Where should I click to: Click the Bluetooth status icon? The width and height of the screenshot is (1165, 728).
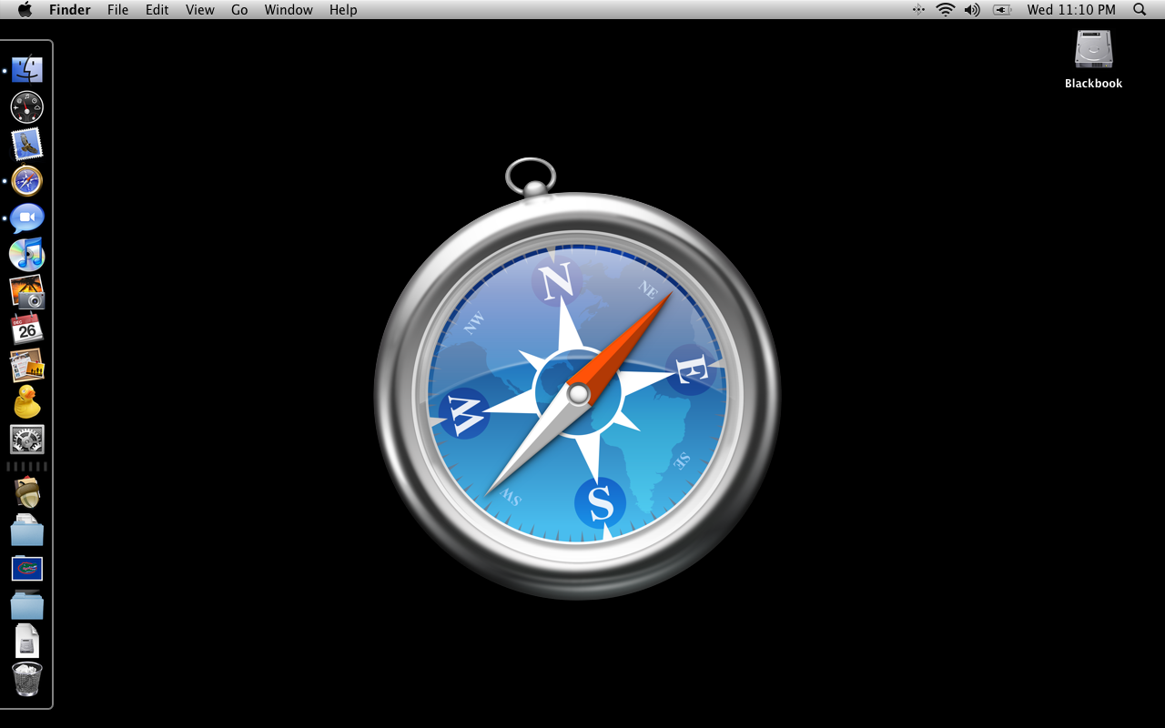click(x=918, y=10)
